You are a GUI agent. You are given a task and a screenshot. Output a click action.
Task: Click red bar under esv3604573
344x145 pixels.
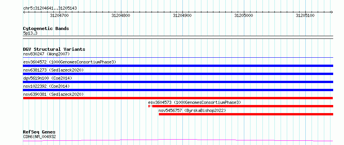[x=241, y=106]
